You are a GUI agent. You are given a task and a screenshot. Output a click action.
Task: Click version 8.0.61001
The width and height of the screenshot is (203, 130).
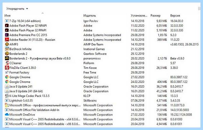pos(176,124)
